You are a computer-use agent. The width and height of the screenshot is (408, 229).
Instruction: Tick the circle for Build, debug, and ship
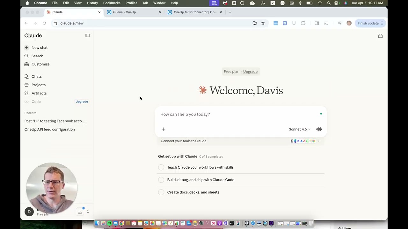161,180
